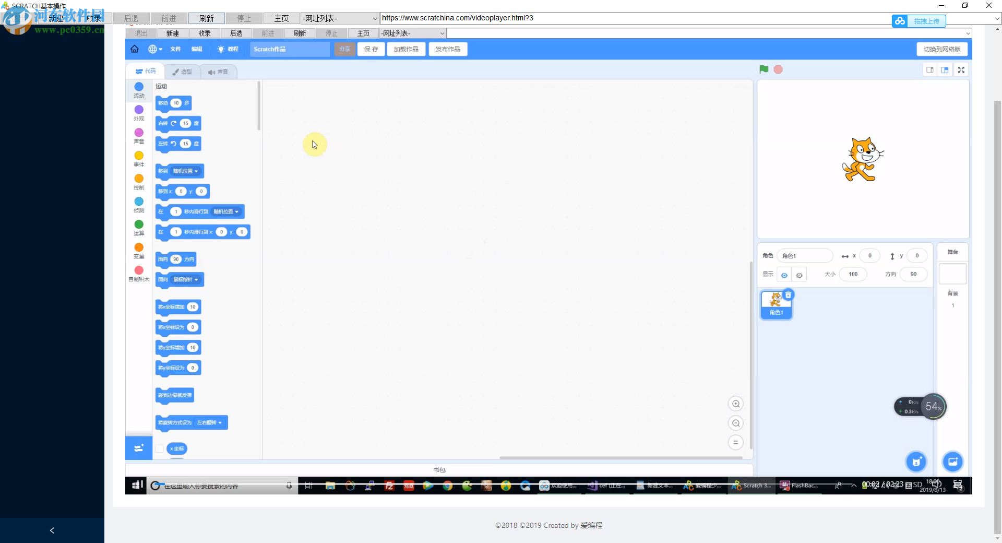Click the 分享 share button
This screenshot has width=1002, height=543.
(344, 49)
